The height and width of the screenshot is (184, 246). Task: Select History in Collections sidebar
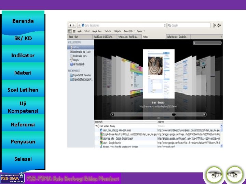(x=81, y=47)
